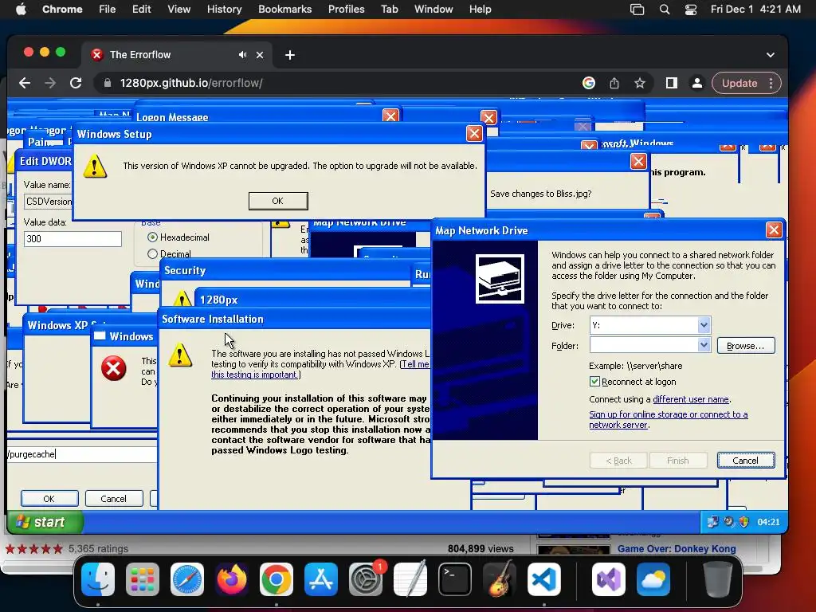Open Chrome three-dot menu
The width and height of the screenshot is (816, 612).
[x=771, y=83]
